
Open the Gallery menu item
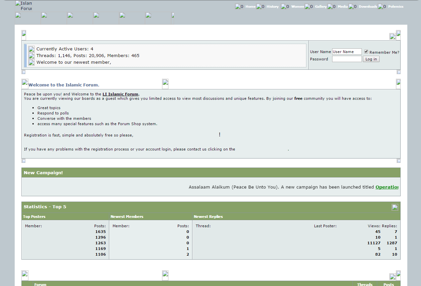click(x=321, y=6)
